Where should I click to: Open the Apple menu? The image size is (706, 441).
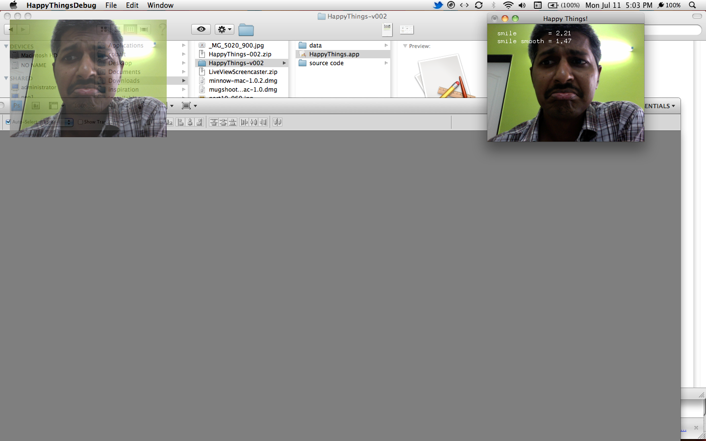click(x=13, y=5)
